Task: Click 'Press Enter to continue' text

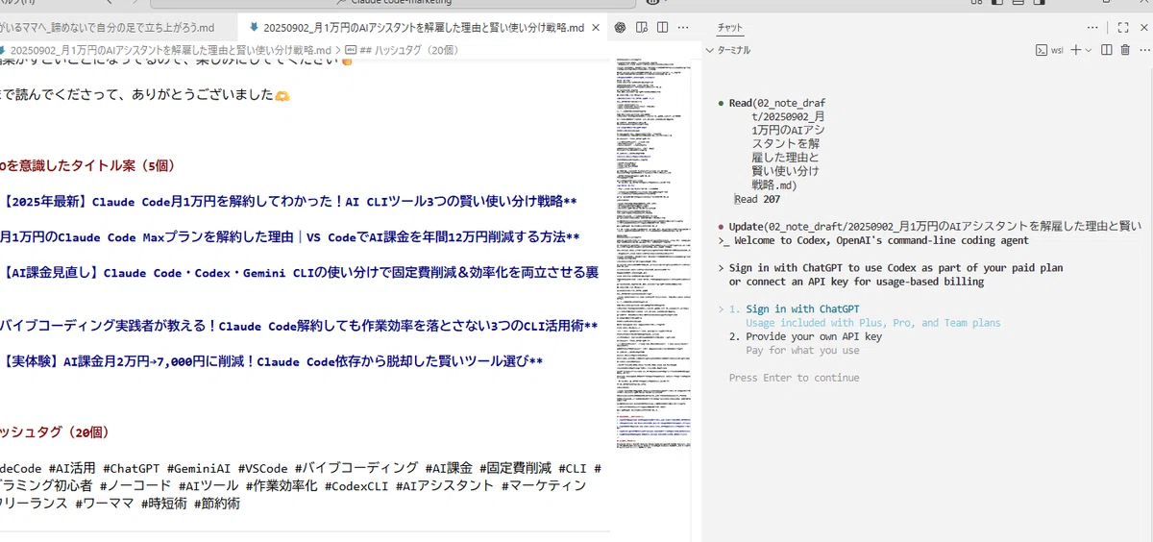Action: [794, 378]
